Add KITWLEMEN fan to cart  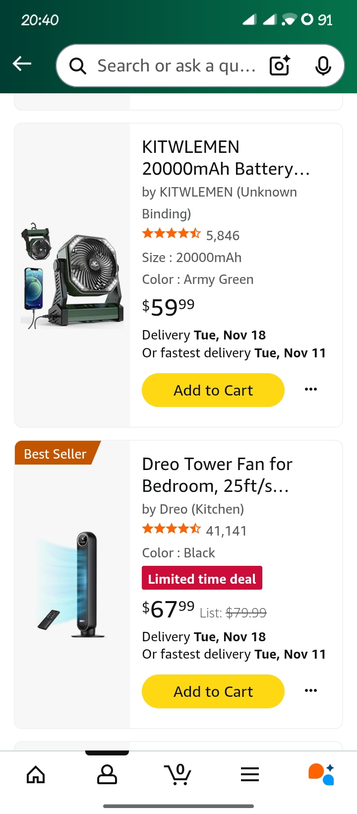pyautogui.click(x=213, y=390)
